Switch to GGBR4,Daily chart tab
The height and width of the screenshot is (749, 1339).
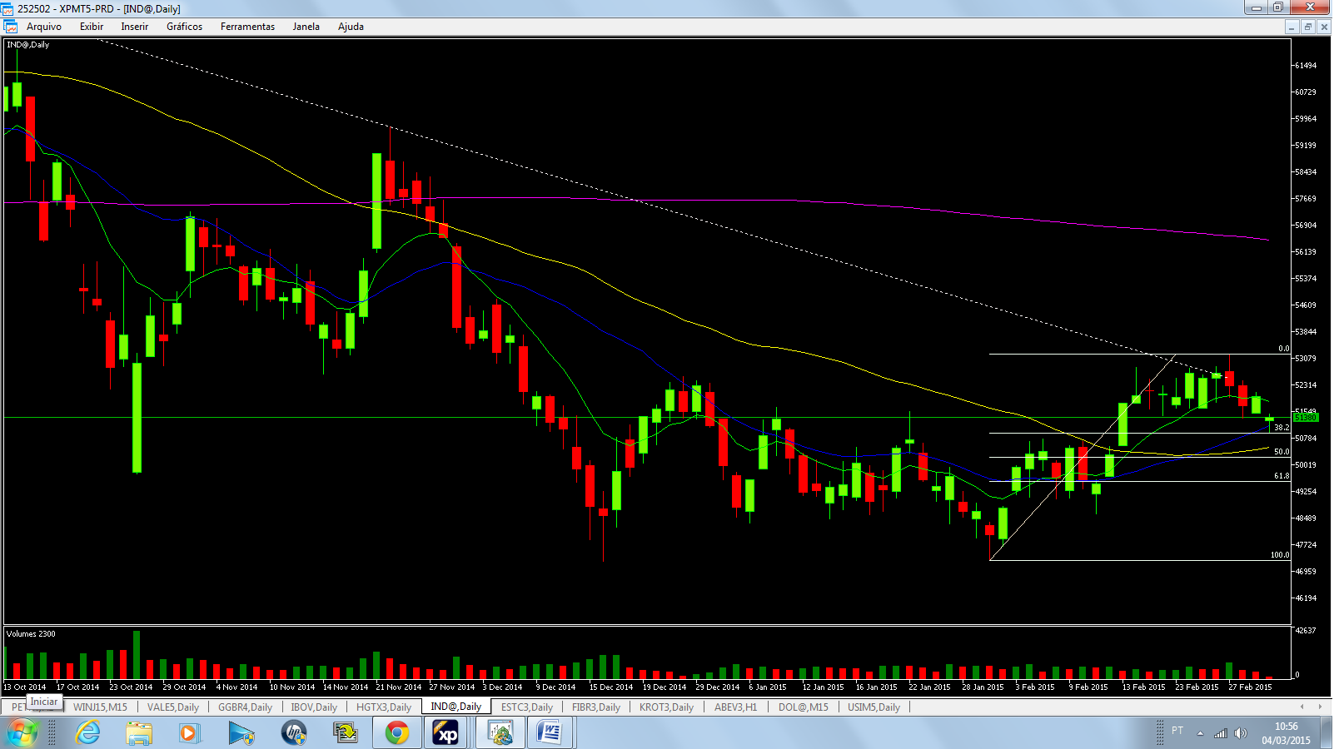click(245, 707)
